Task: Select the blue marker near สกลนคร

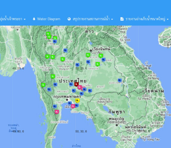Action: 103,60
